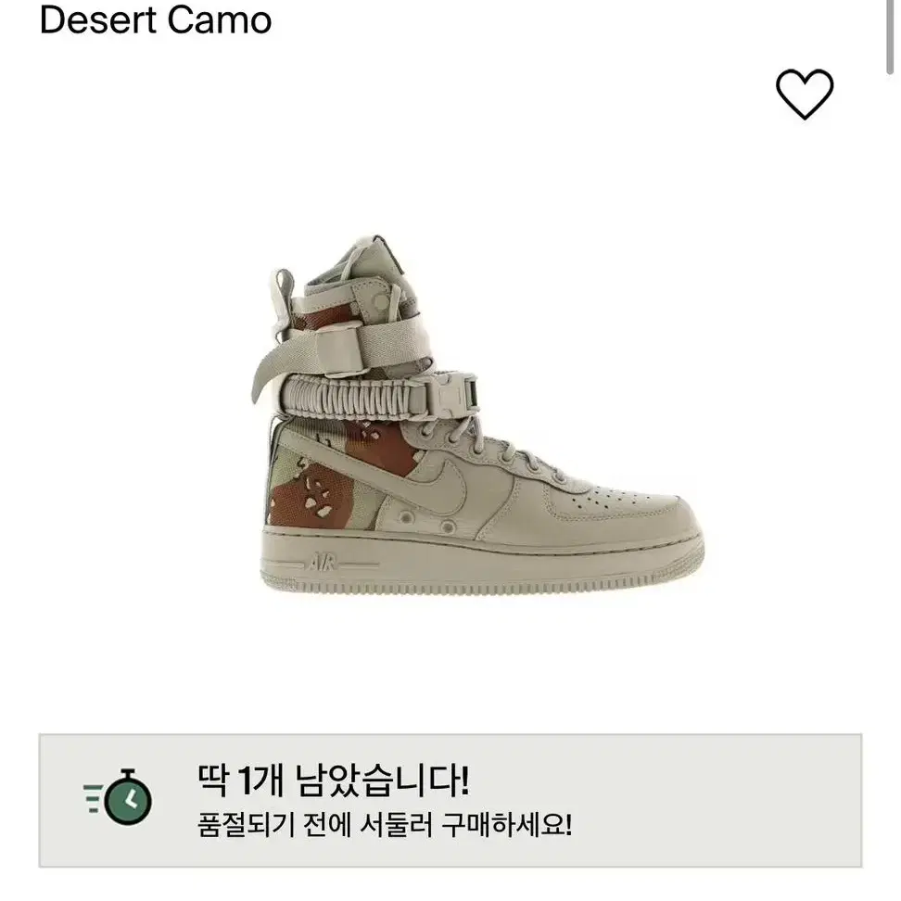Click the perforated toe box of sneaker

[x=630, y=506]
